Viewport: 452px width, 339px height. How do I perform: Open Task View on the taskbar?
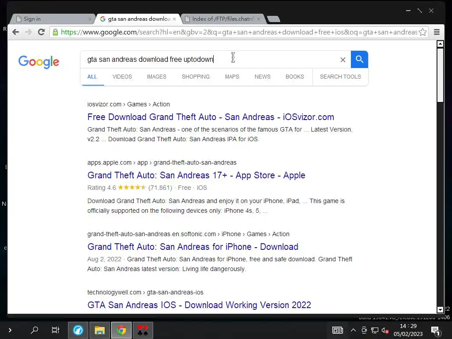(x=55, y=330)
